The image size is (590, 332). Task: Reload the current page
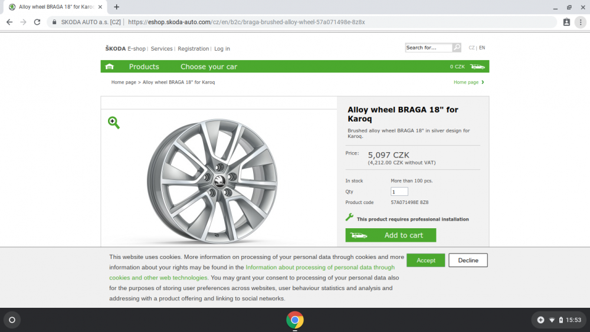pyautogui.click(x=37, y=22)
